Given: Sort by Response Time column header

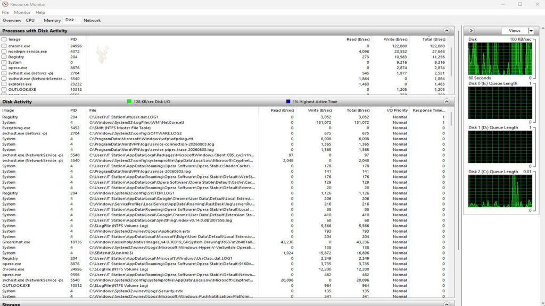Looking at the screenshot, I should (x=429, y=110).
